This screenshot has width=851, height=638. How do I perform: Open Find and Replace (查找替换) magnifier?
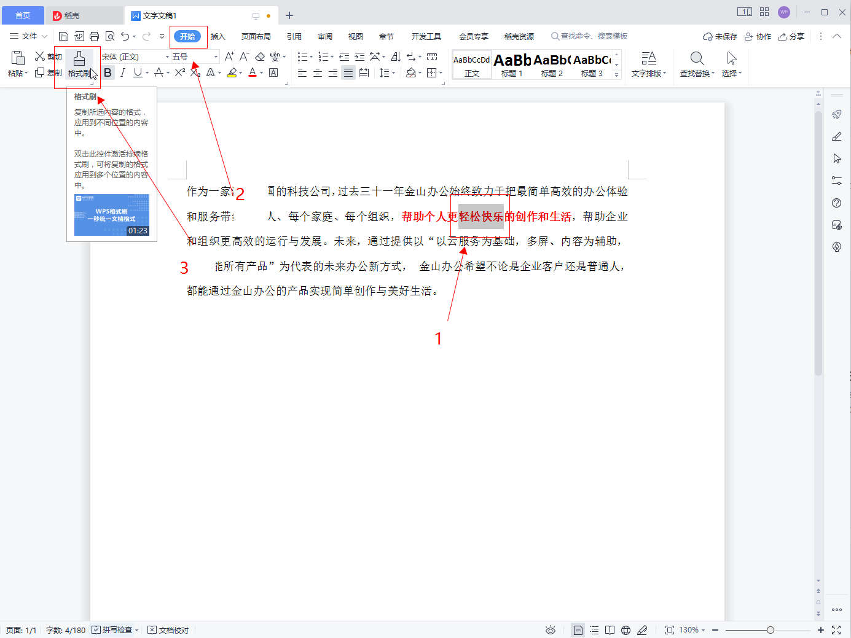pos(697,58)
